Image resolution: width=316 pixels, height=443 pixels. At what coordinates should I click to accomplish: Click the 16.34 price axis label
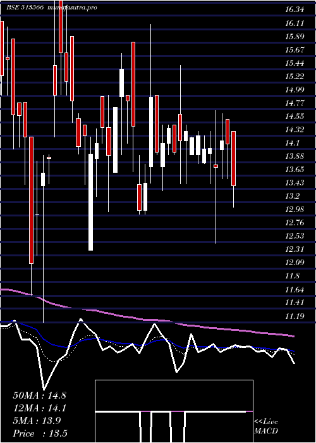click(295, 10)
